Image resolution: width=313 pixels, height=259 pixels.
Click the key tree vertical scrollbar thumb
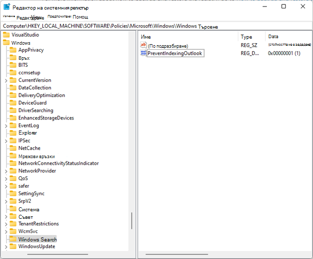coord(132,221)
